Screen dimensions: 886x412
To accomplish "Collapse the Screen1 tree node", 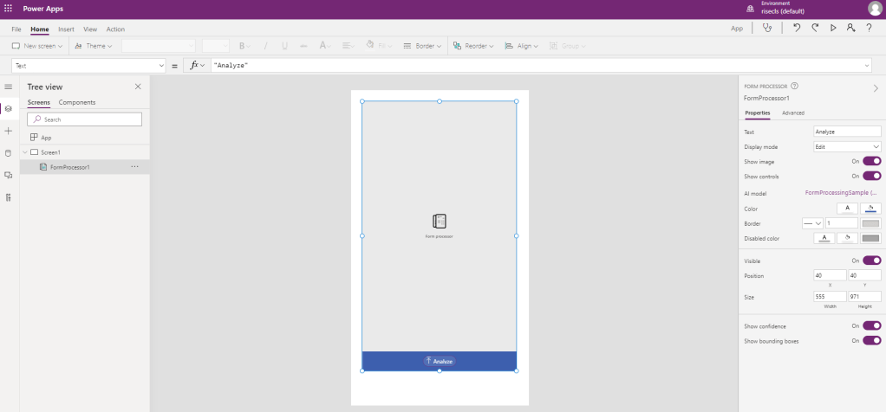I will [x=25, y=152].
